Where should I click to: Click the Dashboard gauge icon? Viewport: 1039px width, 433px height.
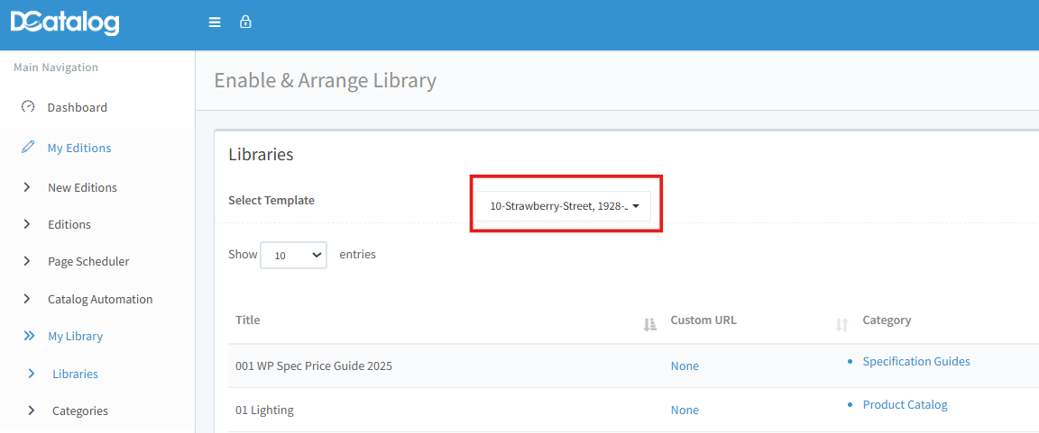pos(28,107)
